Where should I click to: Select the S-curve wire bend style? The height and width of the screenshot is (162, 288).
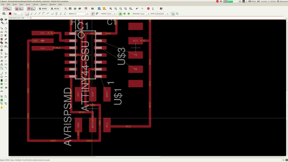point(56,14)
